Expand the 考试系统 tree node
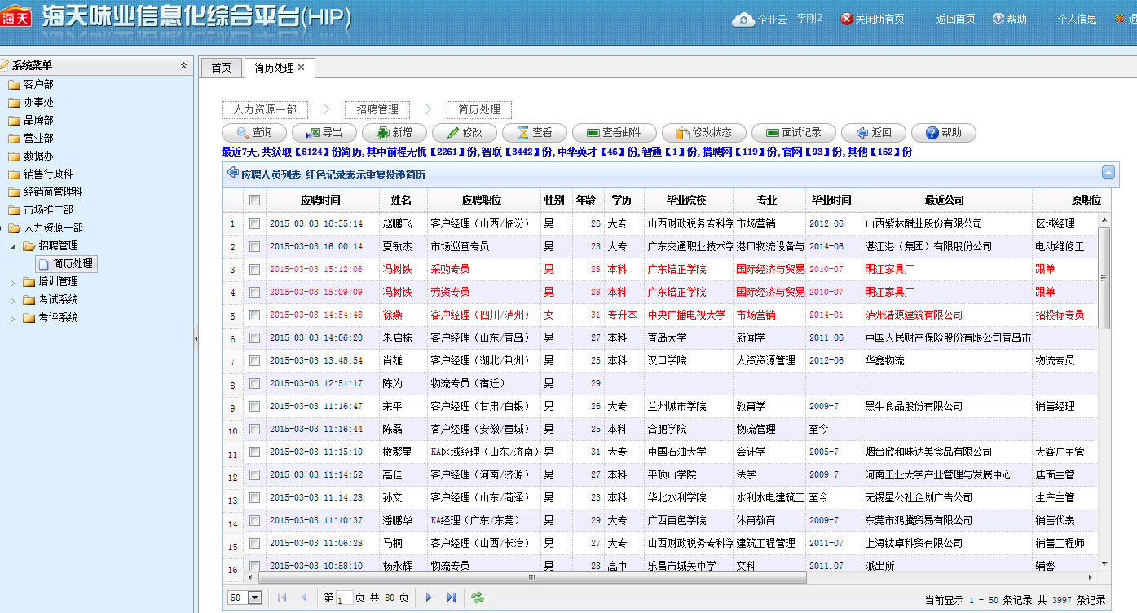Image resolution: width=1137 pixels, height=613 pixels. coord(12,300)
